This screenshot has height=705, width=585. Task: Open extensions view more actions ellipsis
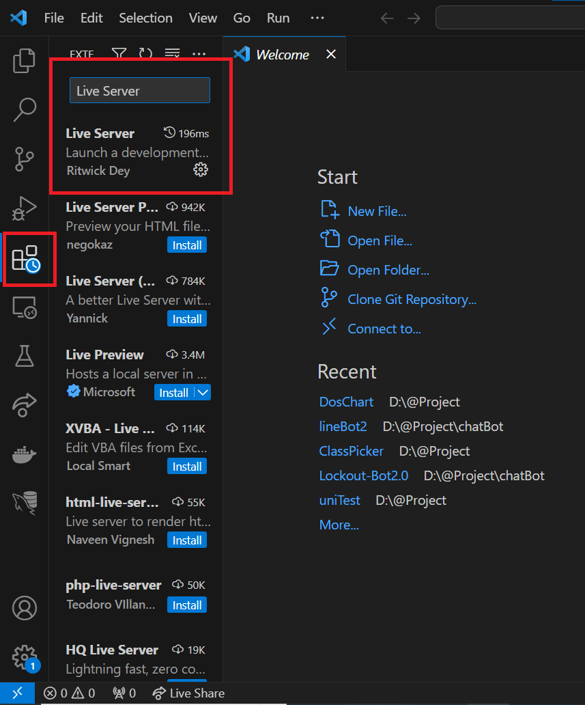click(x=199, y=54)
